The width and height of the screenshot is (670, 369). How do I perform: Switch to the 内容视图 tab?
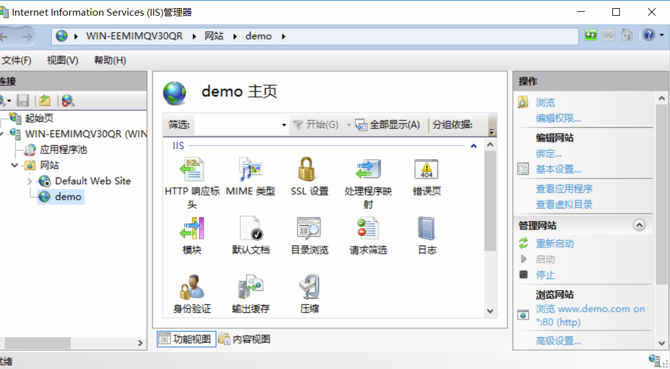click(x=245, y=339)
